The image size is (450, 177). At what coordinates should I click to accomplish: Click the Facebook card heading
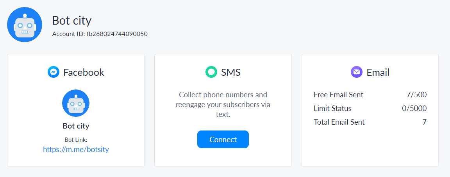pyautogui.click(x=84, y=72)
